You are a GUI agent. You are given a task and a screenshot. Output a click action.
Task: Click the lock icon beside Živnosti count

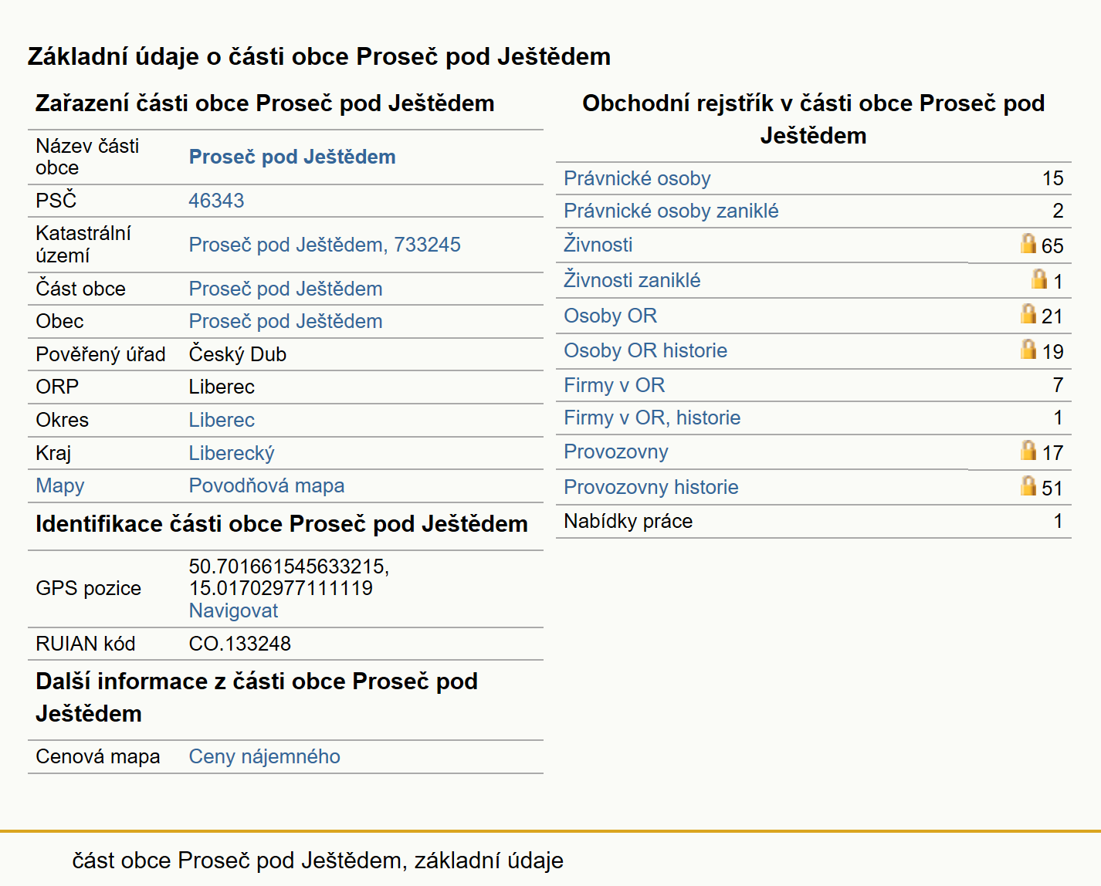[1028, 243]
